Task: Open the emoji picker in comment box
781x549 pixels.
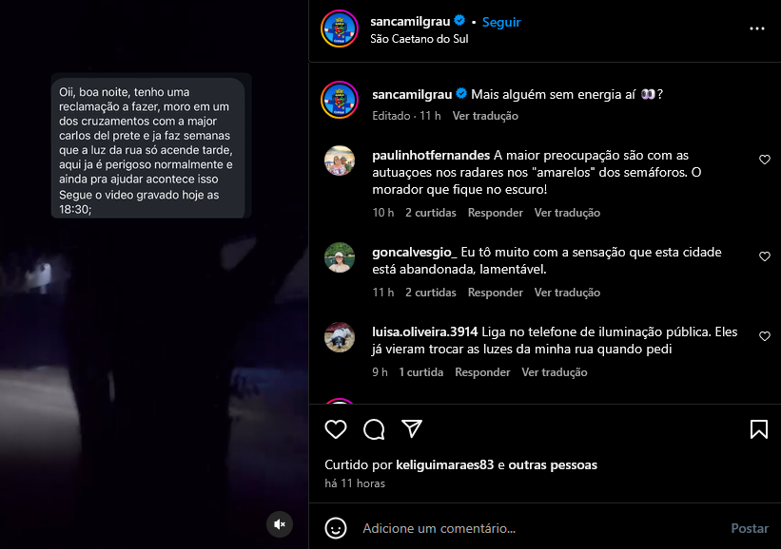Action: click(x=336, y=528)
